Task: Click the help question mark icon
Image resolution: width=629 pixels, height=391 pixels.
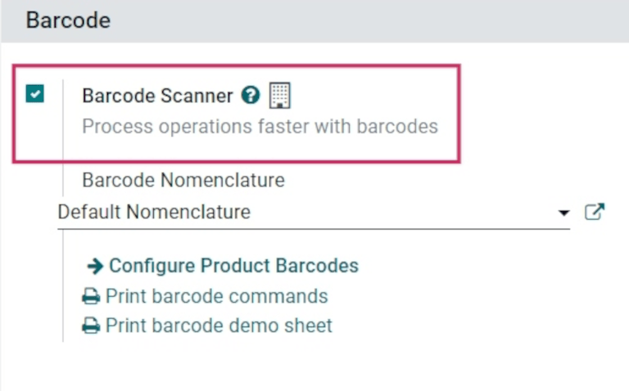Action: pos(251,96)
